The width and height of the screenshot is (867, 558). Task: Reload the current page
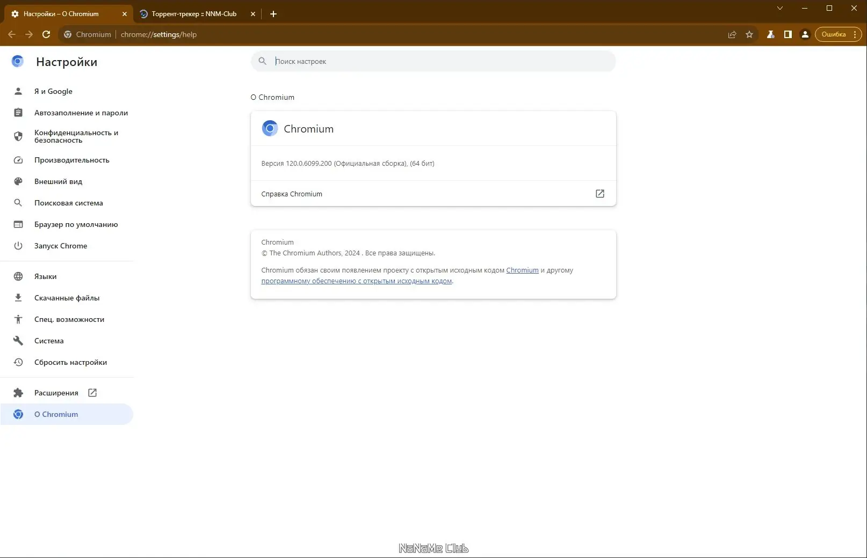(x=46, y=34)
